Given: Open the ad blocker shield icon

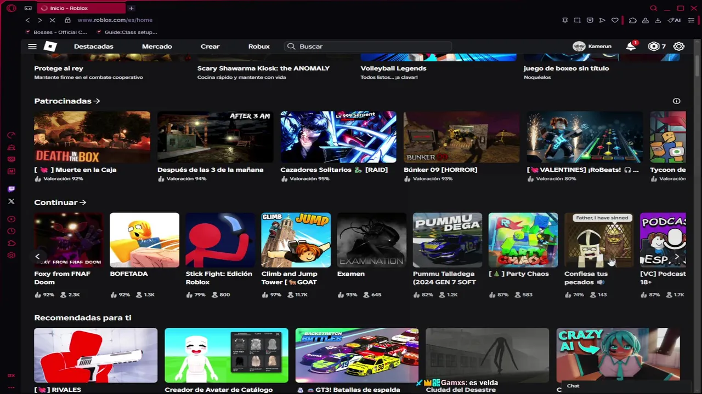Looking at the screenshot, I should point(590,20).
